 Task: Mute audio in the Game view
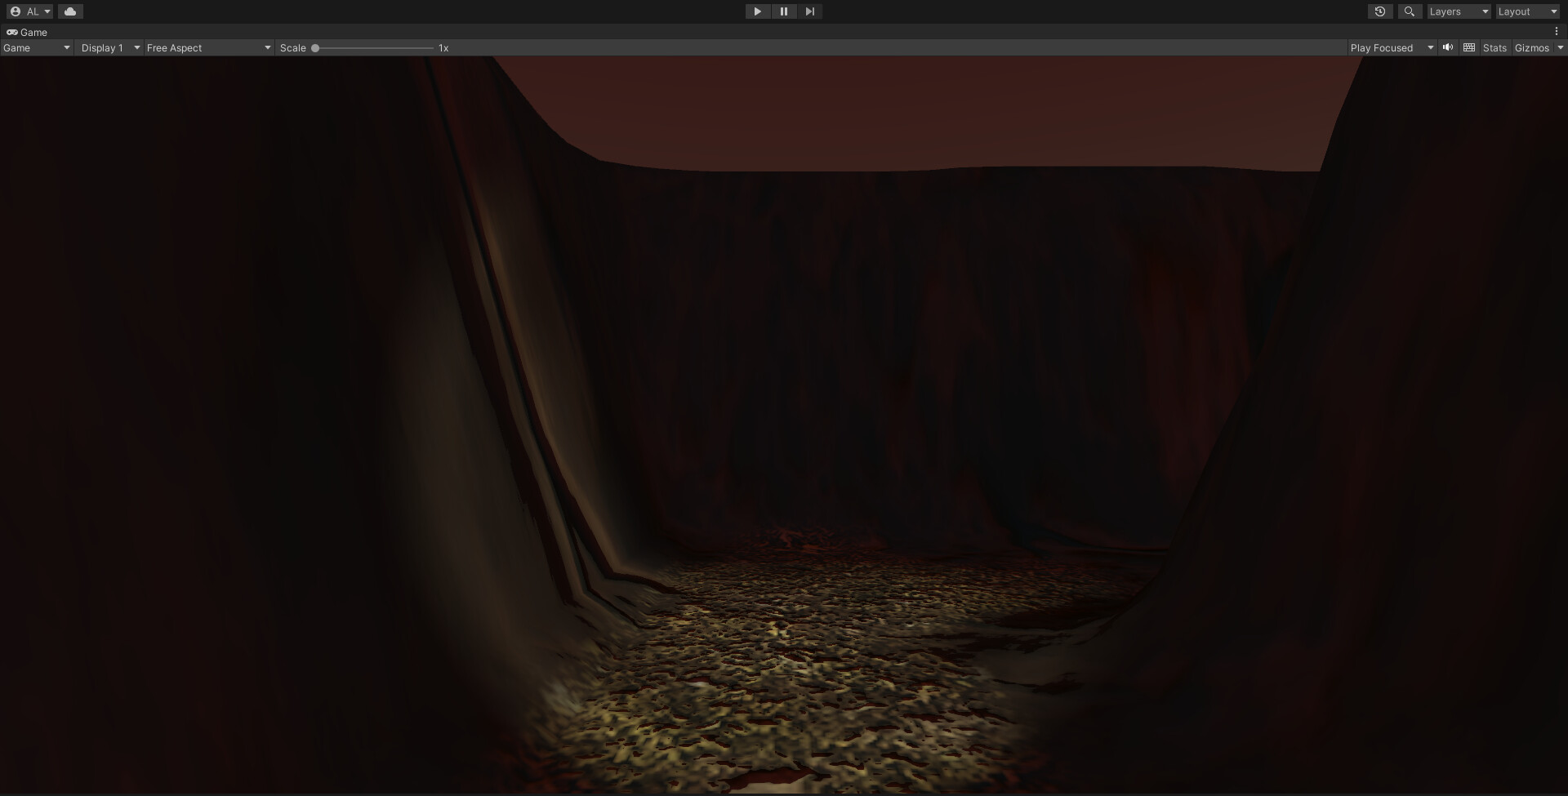[x=1448, y=47]
